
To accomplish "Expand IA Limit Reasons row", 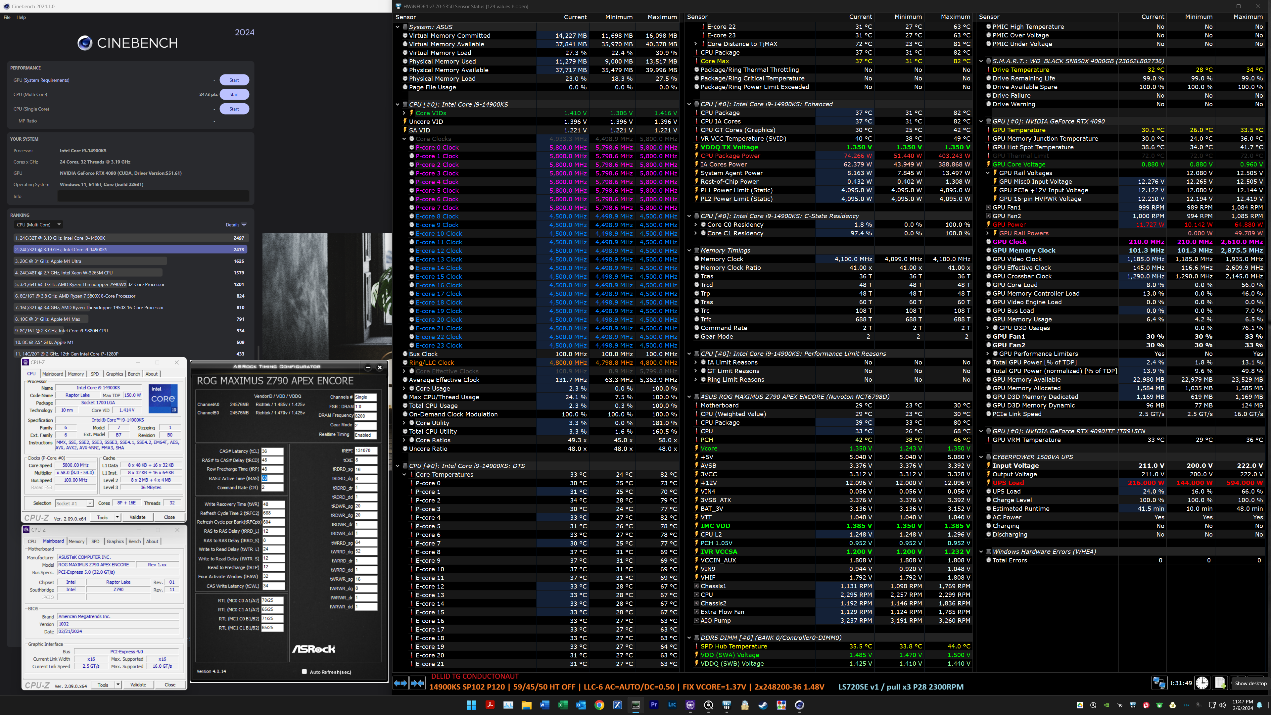I will (x=696, y=362).
